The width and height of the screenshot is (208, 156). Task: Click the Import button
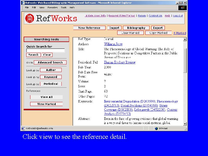(x=114, y=28)
